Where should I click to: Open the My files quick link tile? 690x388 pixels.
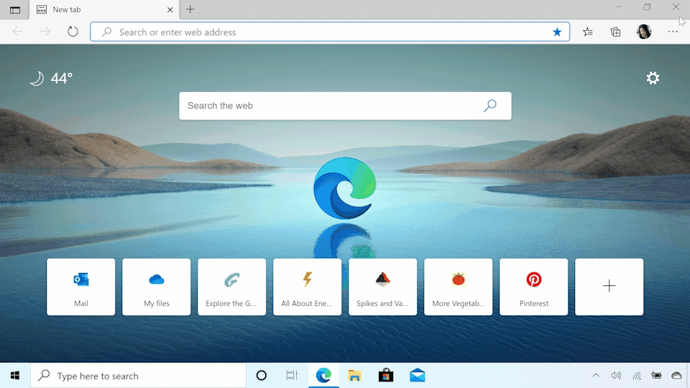tap(157, 287)
